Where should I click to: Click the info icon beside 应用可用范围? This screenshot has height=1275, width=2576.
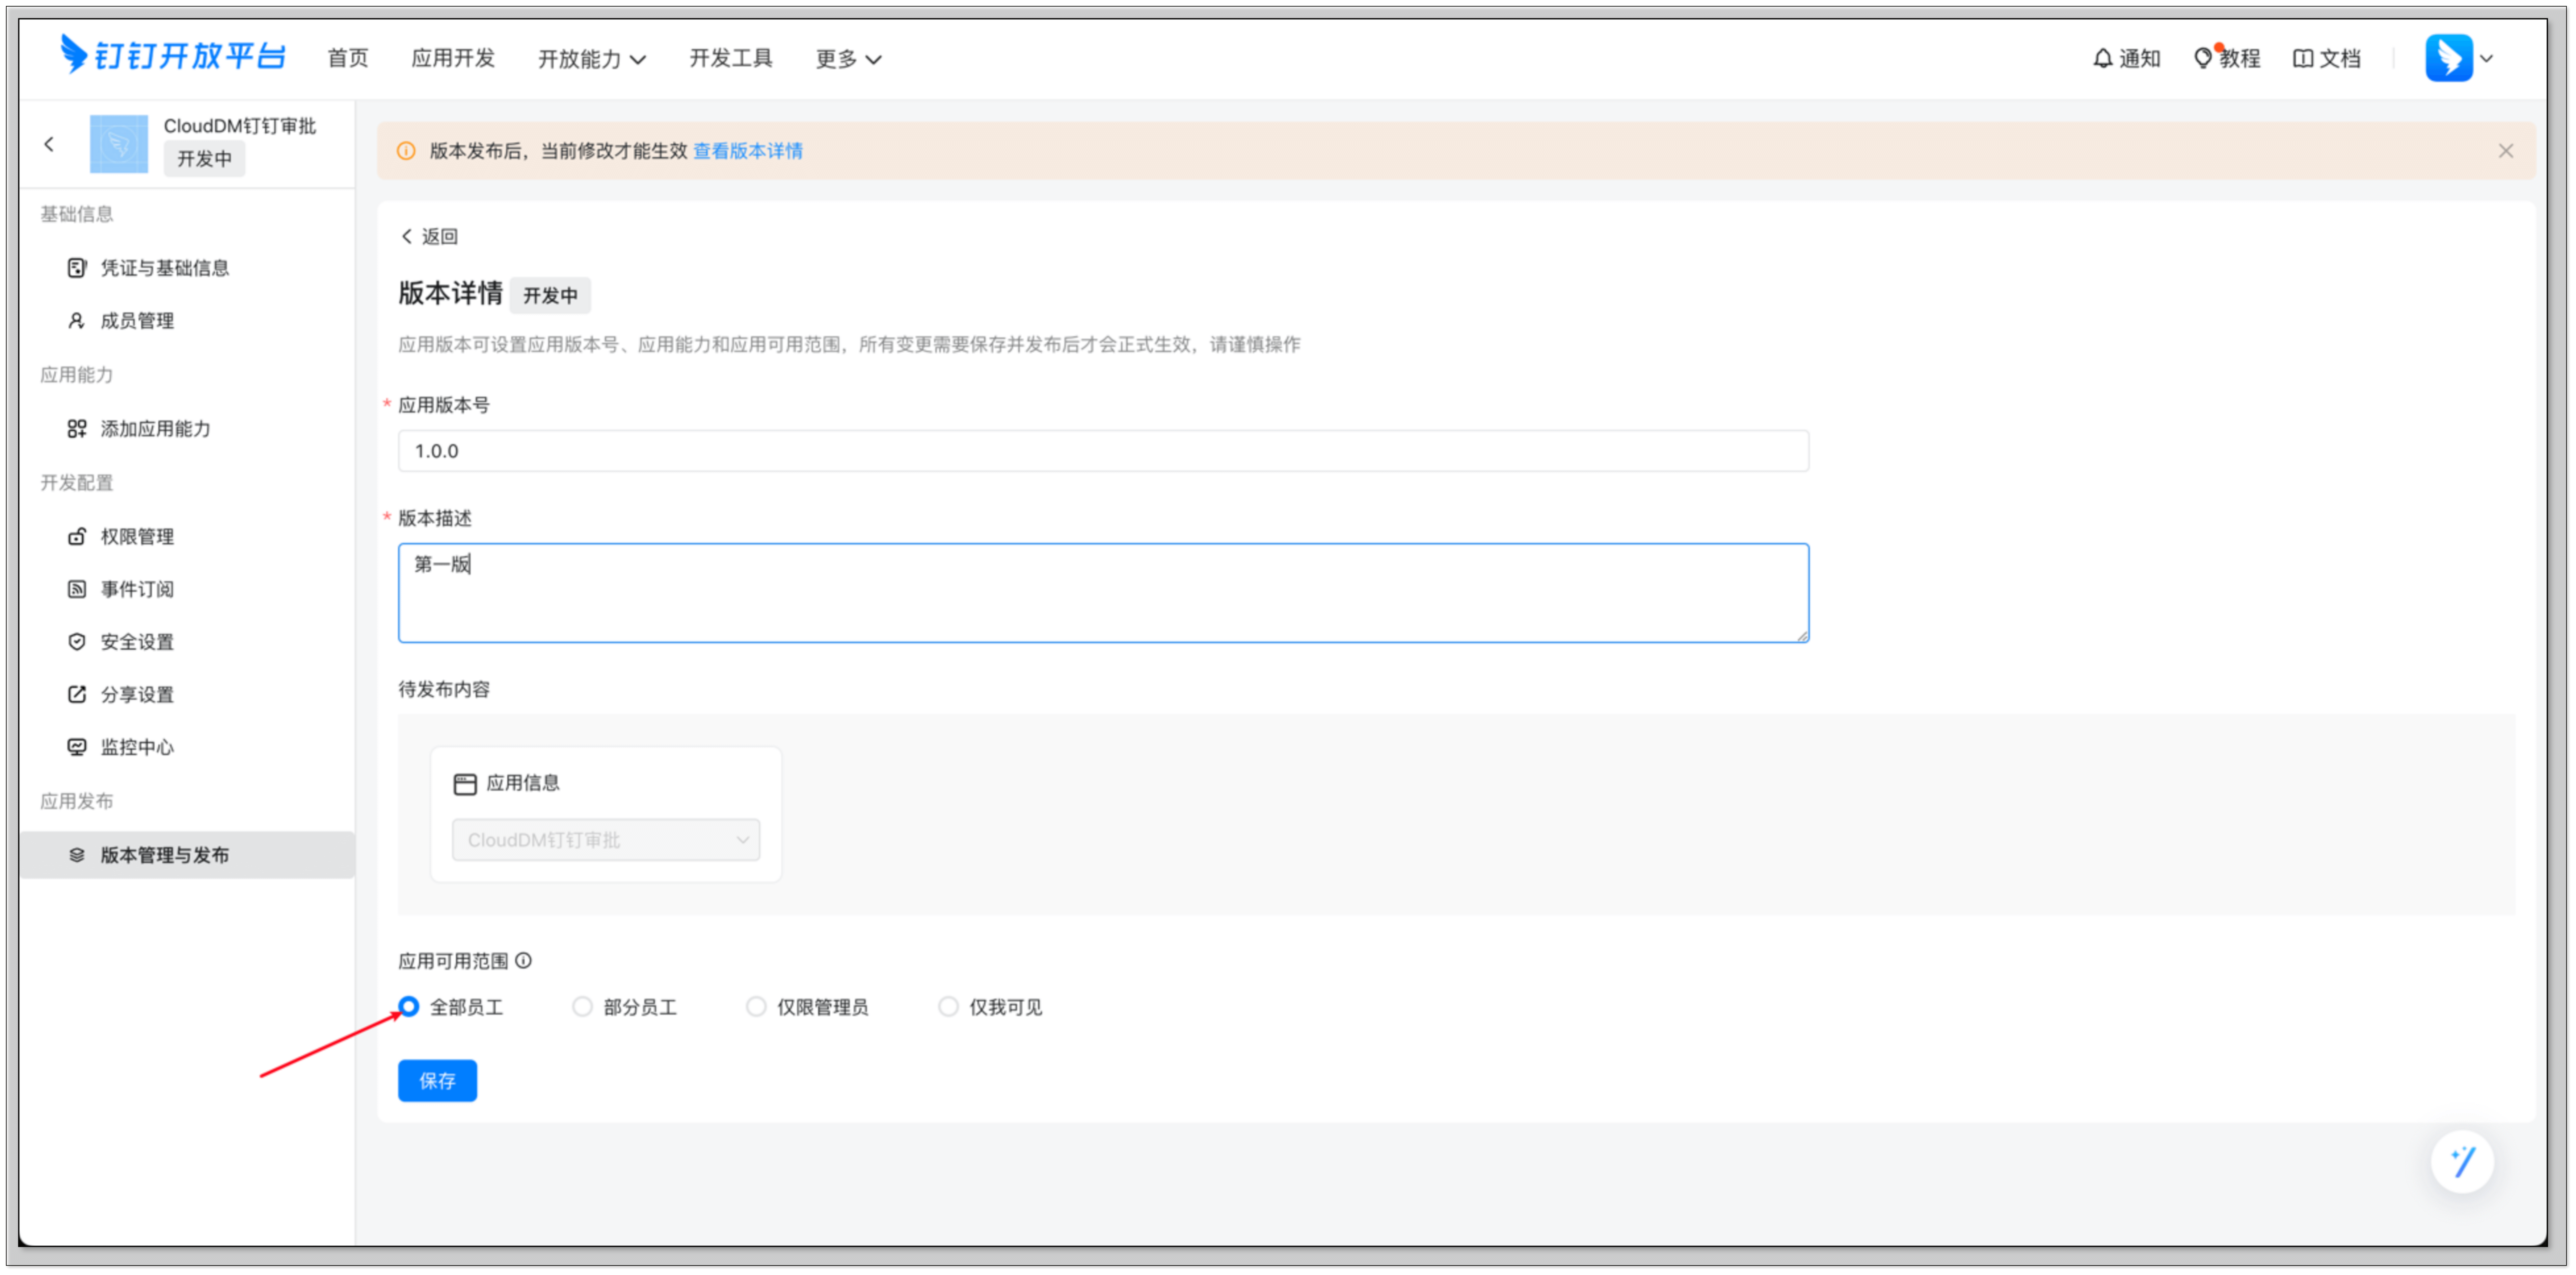[523, 961]
